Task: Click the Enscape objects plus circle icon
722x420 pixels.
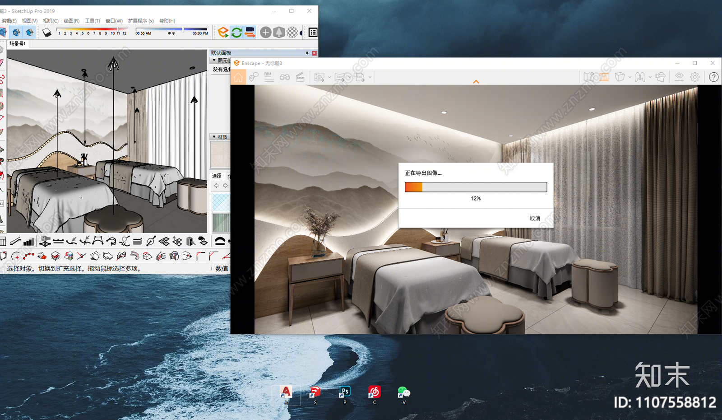Action: coord(266,32)
